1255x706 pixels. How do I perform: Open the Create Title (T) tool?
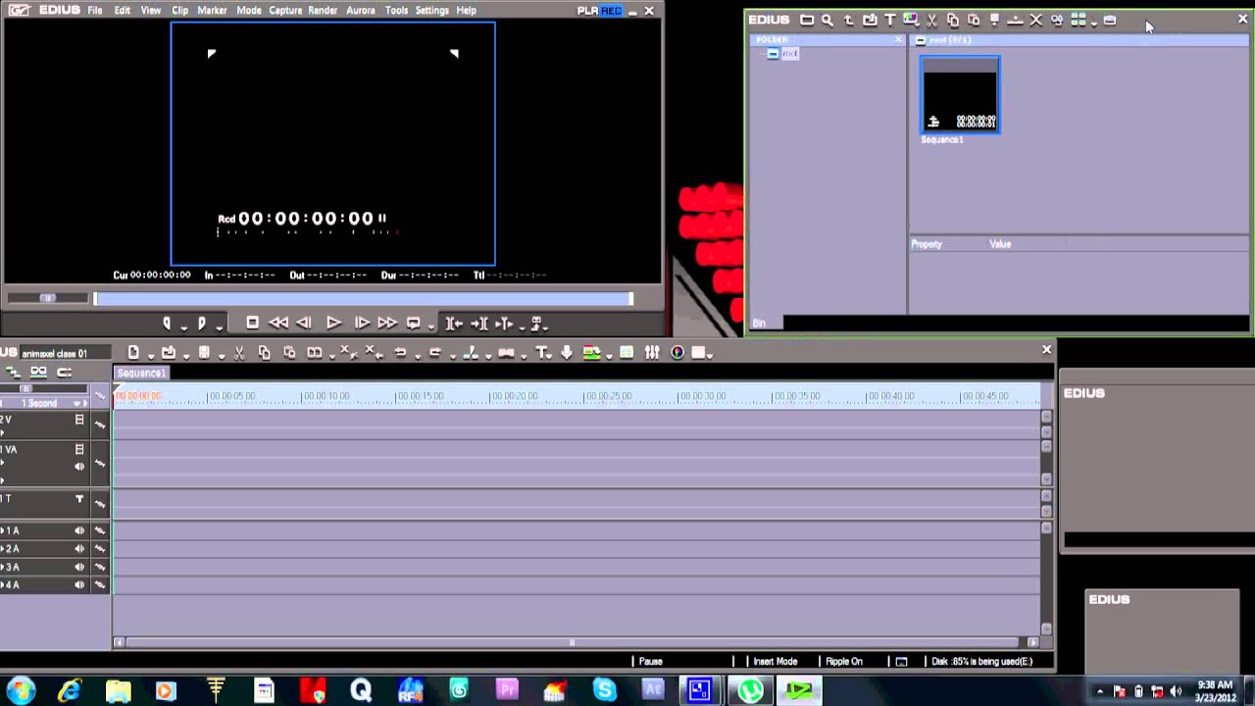tap(542, 353)
